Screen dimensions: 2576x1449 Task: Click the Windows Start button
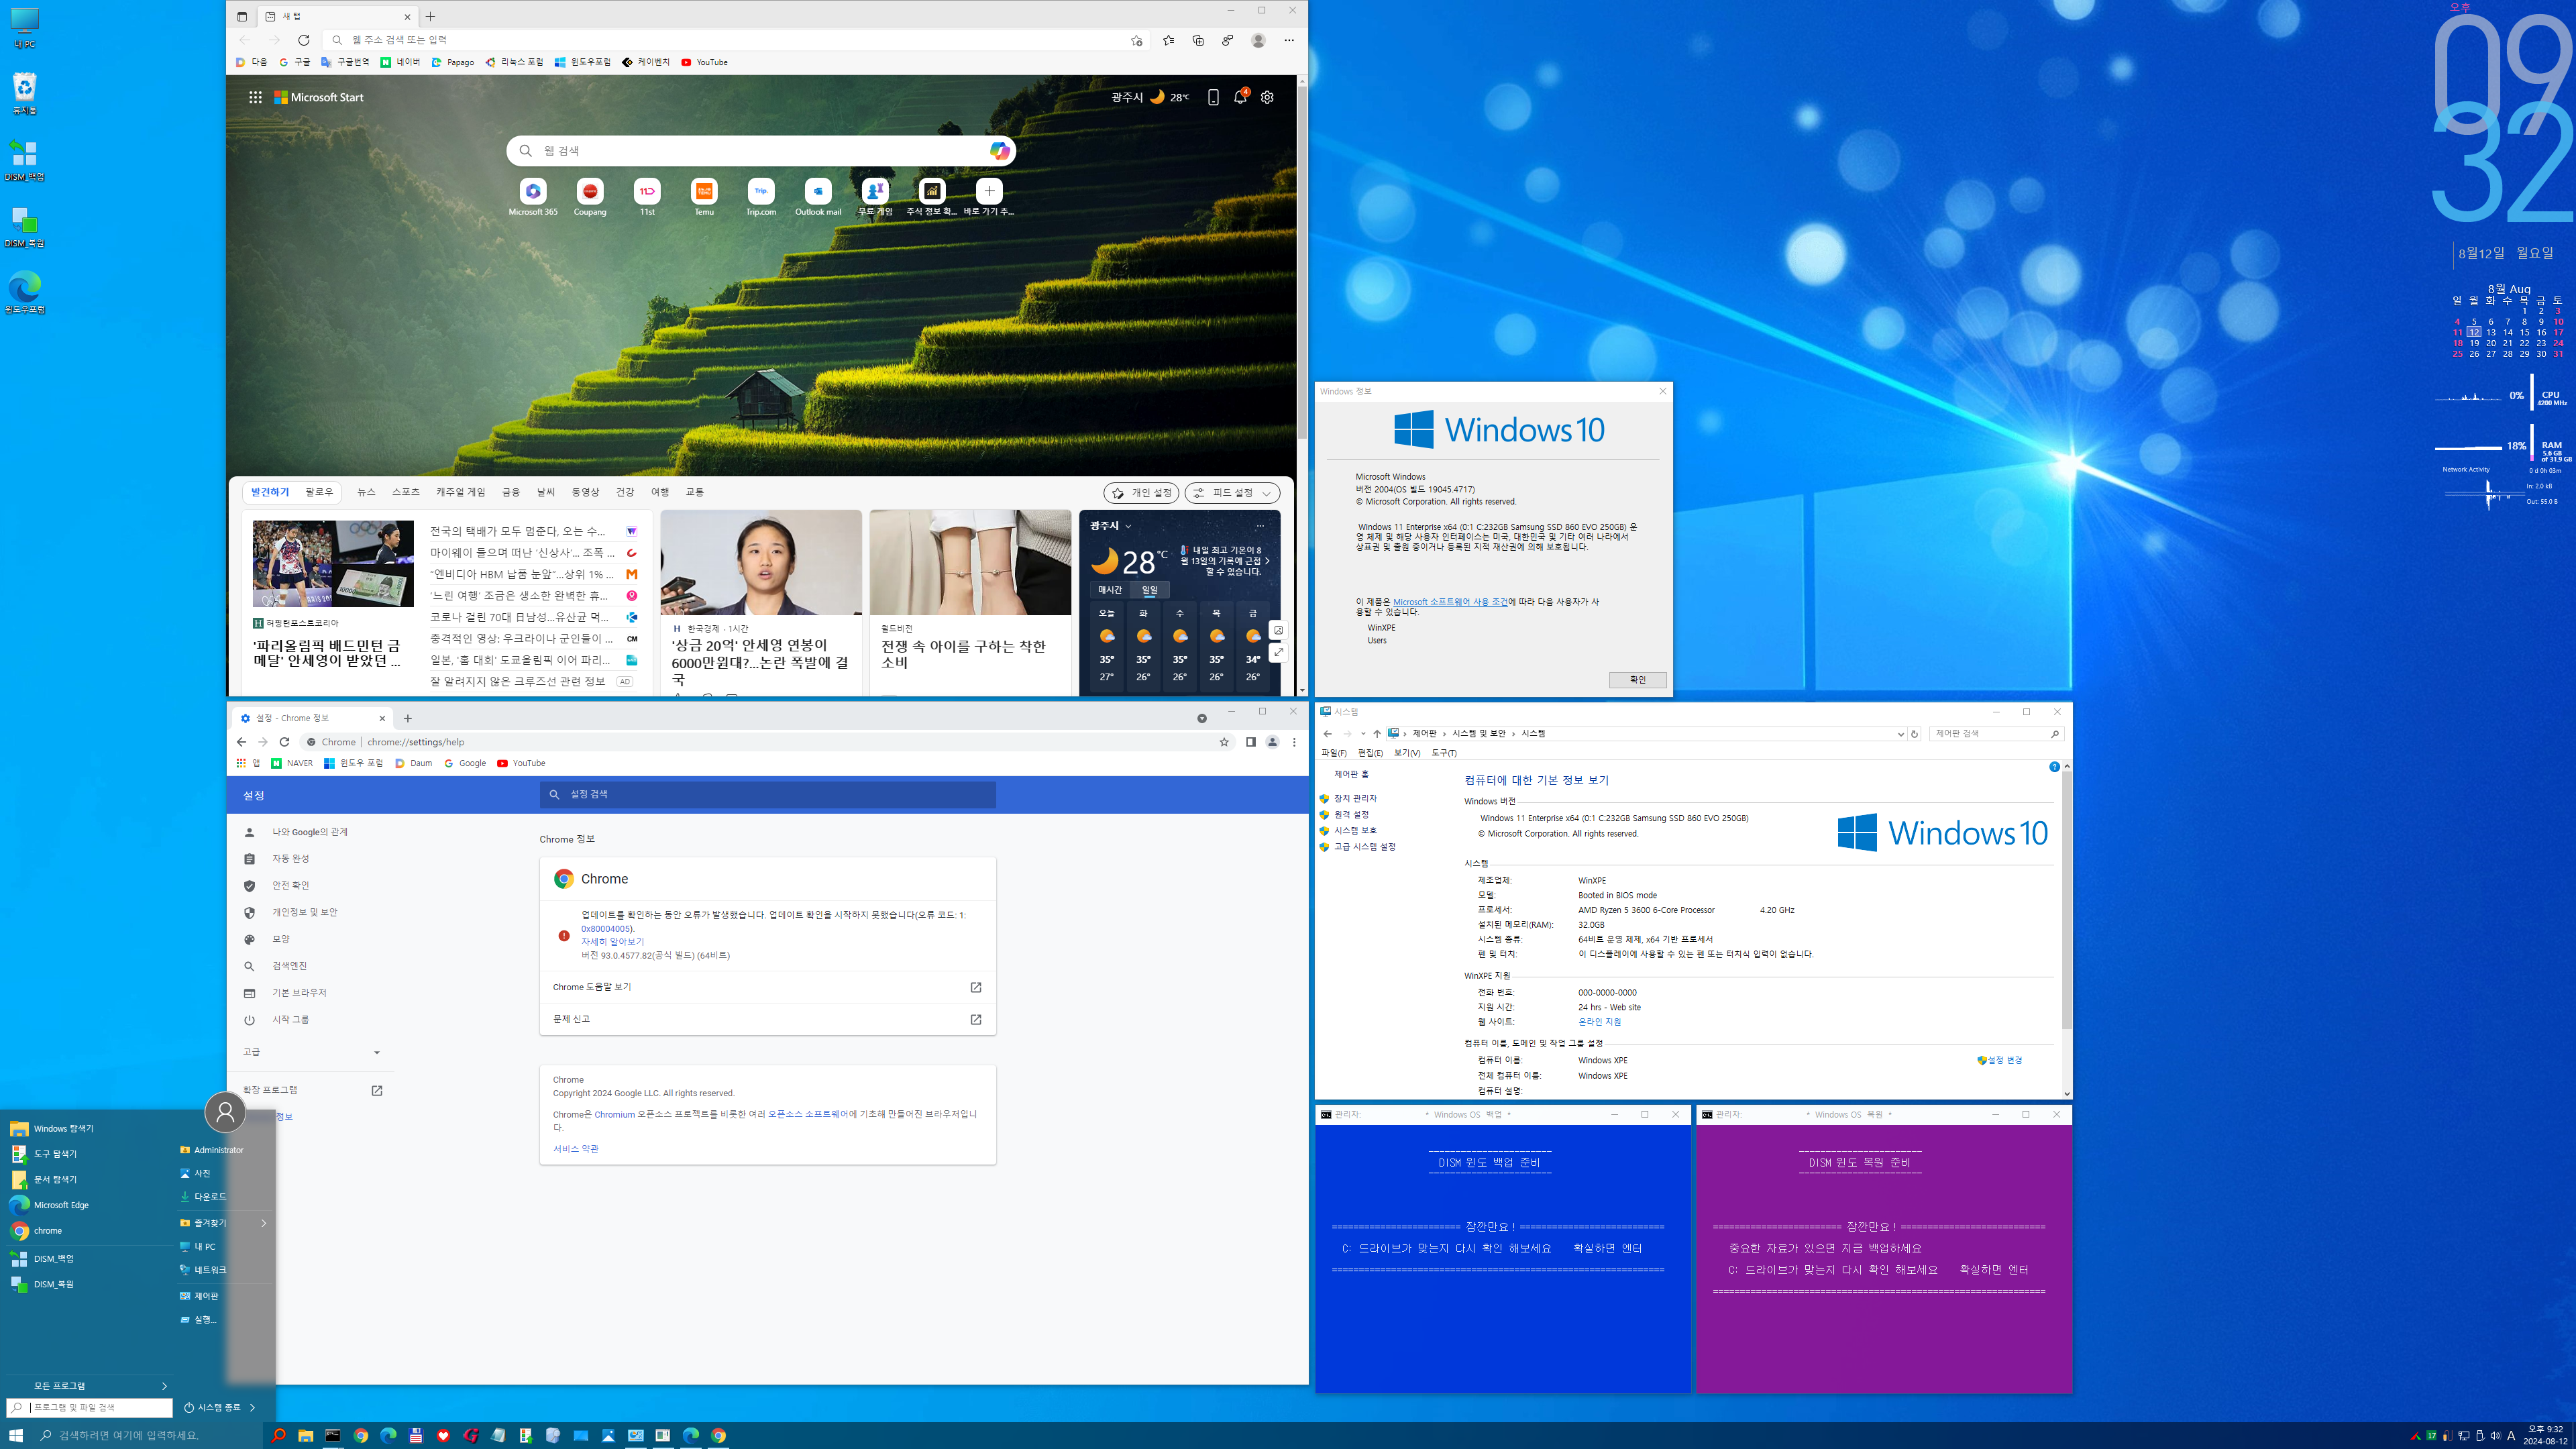(x=16, y=1435)
